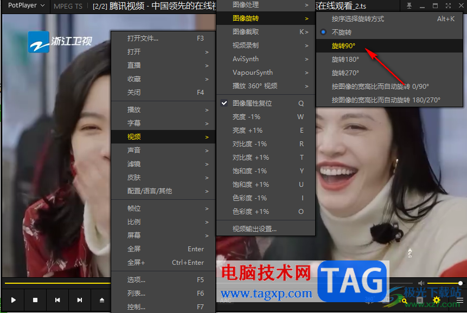Image resolution: width=467 pixels, height=313 pixels.
Task: Adjust the volume slider knob
Action: pos(460,283)
